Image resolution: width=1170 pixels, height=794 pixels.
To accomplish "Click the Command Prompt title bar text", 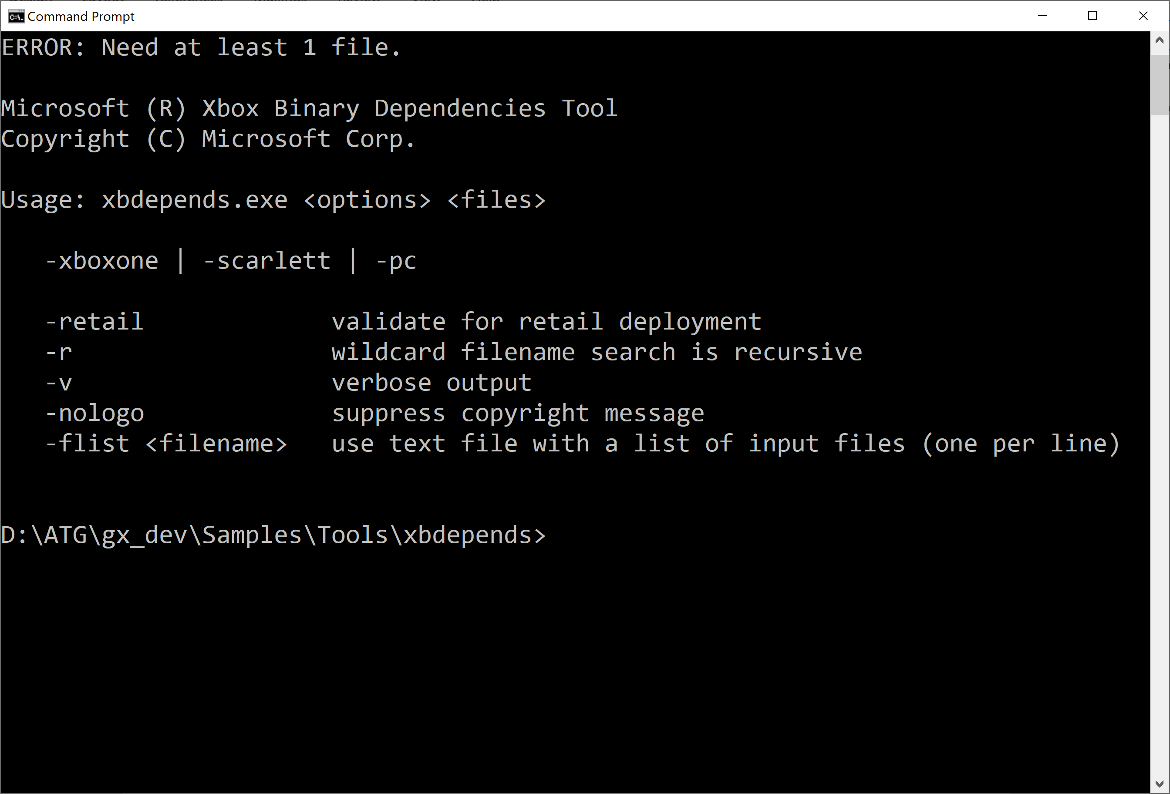I will click(x=81, y=17).
